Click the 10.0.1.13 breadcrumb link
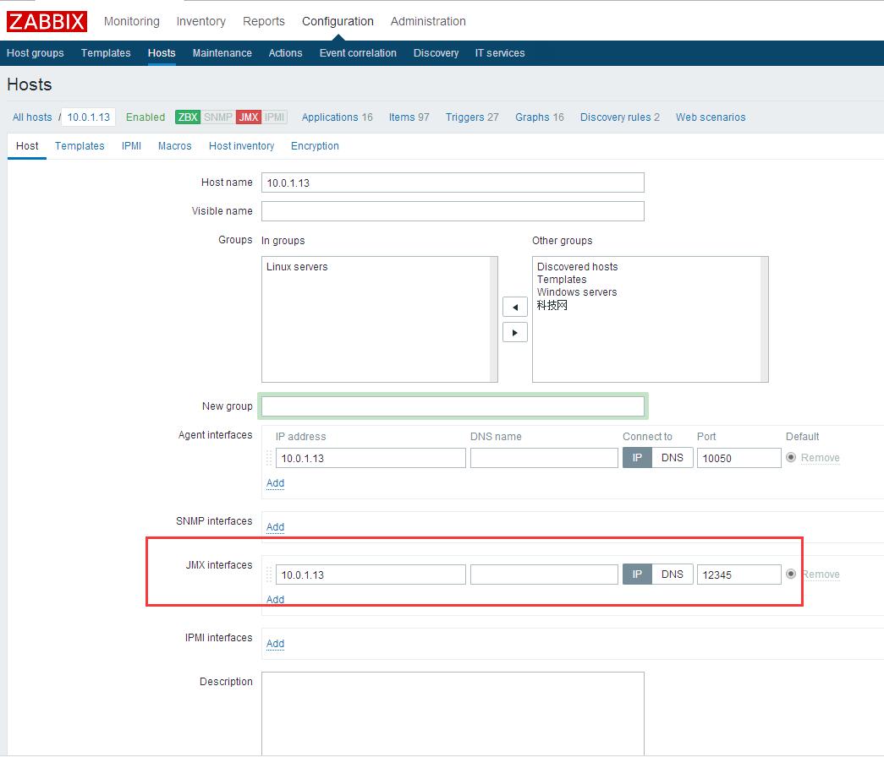This screenshot has width=884, height=757. click(x=89, y=117)
